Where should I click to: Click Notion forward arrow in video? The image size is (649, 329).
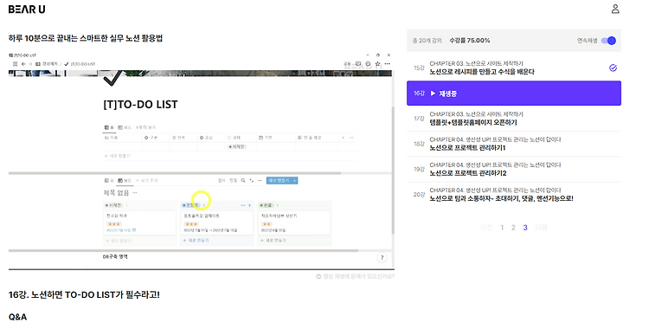coord(29,64)
